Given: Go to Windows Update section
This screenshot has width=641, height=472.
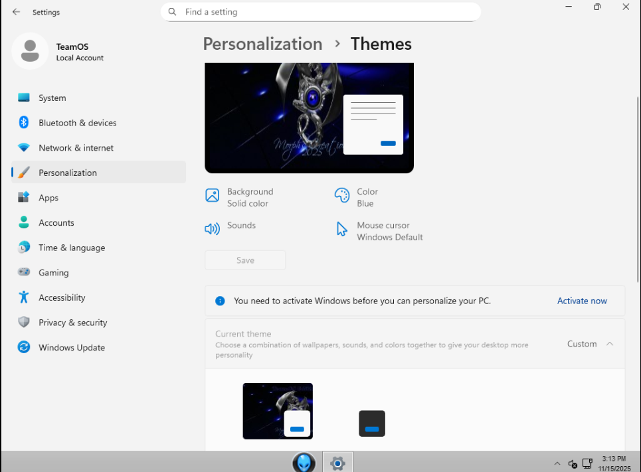Looking at the screenshot, I should coord(72,347).
